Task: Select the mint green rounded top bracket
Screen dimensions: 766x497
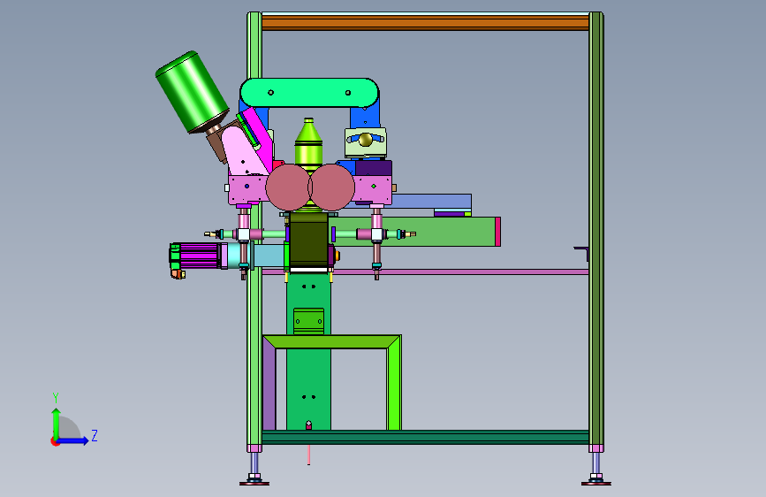Action: click(x=309, y=93)
